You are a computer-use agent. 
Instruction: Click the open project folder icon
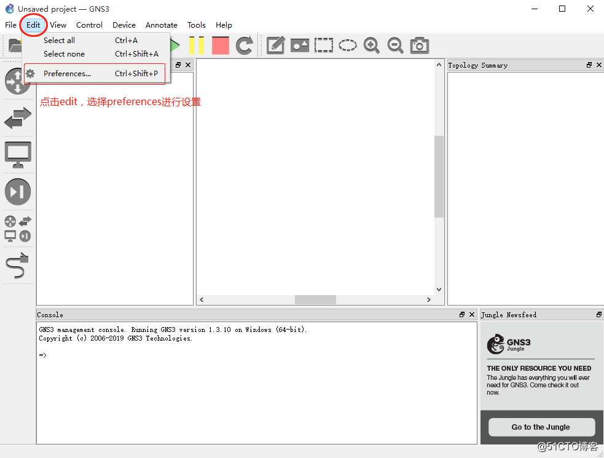tap(15, 45)
